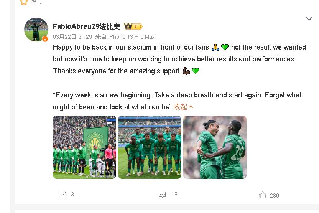Screen dimensions: 319x213
Task: Click the crown membership level badge
Action: 133,26
